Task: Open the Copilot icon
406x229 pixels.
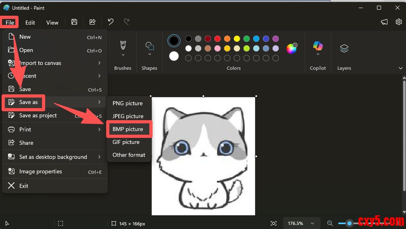Action: pyautogui.click(x=318, y=46)
